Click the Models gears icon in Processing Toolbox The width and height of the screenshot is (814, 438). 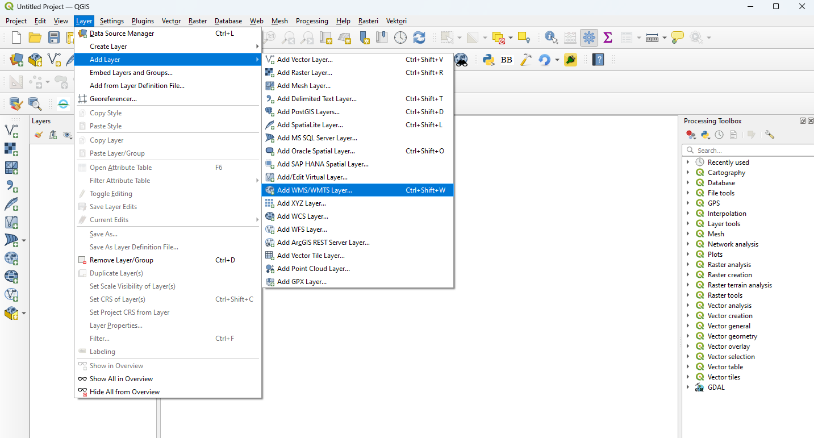coord(691,135)
